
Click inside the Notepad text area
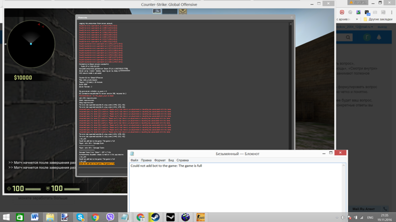coord(236,189)
